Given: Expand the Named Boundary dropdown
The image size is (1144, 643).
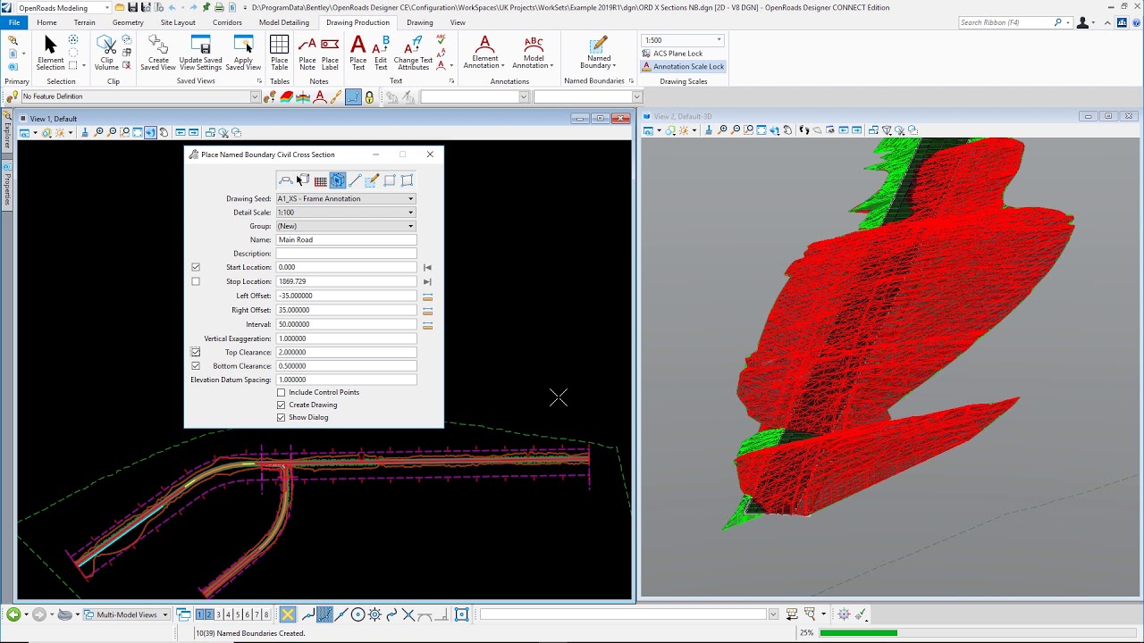Looking at the screenshot, I should pyautogui.click(x=599, y=53).
